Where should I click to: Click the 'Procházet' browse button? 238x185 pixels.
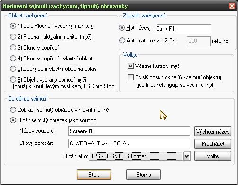213,144
